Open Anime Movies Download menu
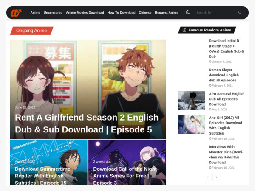The image size is (255, 191). click(x=85, y=12)
